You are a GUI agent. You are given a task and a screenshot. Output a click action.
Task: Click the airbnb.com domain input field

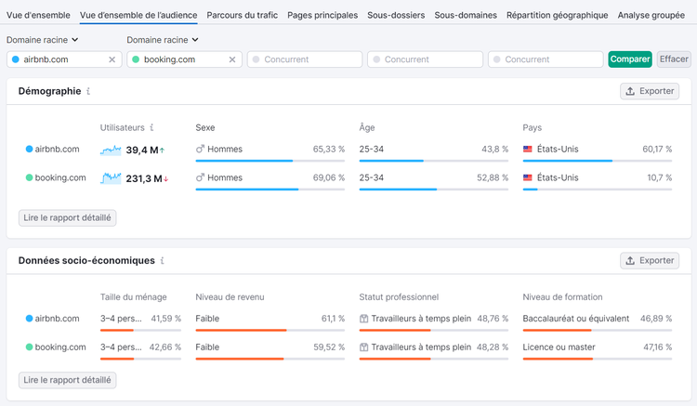pyautogui.click(x=64, y=59)
